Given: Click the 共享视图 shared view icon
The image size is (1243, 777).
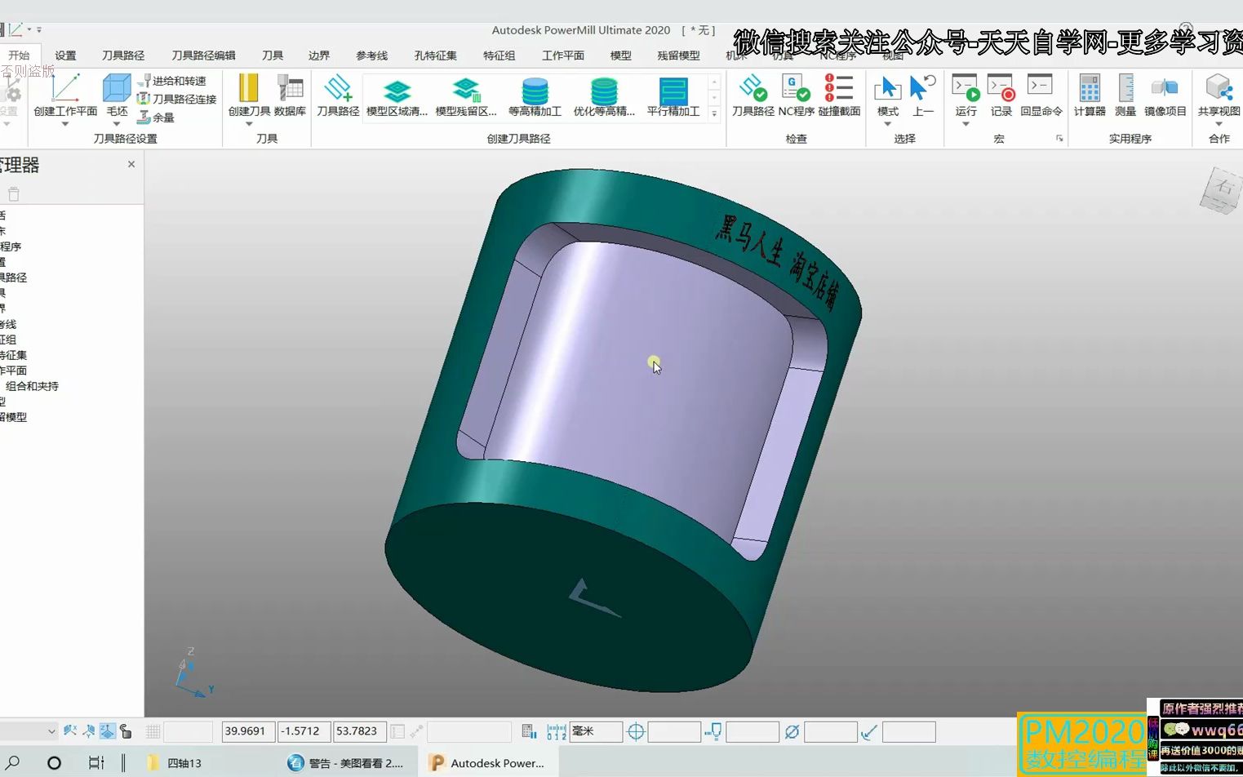Looking at the screenshot, I should coord(1219,88).
